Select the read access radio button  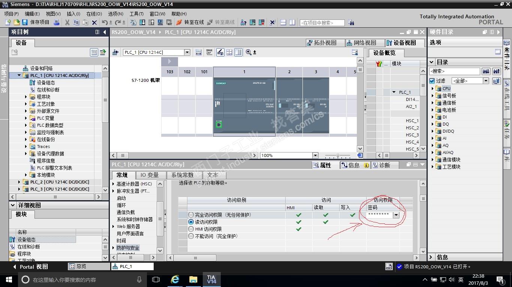[191, 222]
